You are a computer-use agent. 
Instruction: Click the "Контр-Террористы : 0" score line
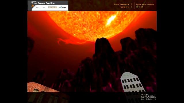click(x=123, y=4)
